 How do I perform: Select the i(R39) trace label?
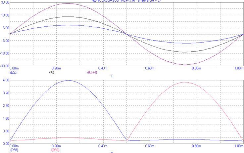pos(55,150)
